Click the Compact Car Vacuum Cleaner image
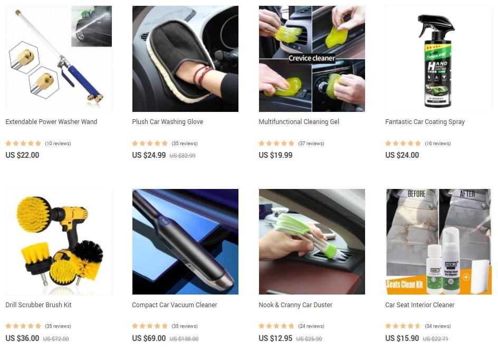This screenshot has width=498, height=351. 185,242
